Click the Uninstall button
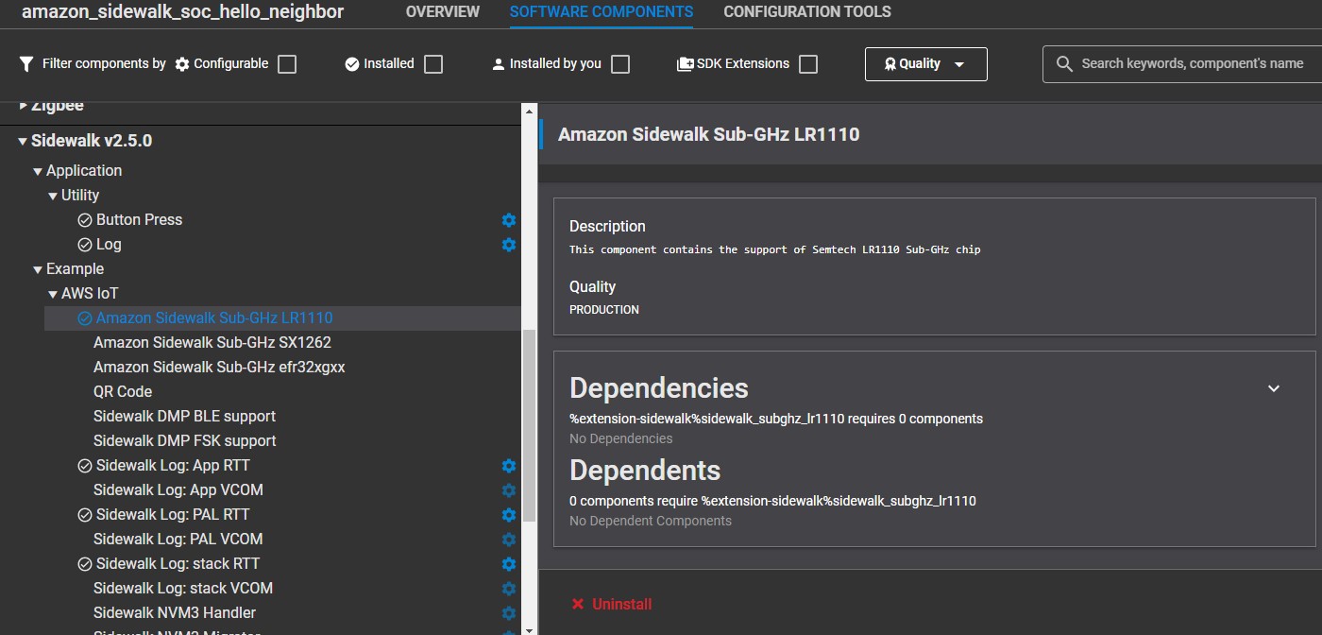Screen dimensions: 1322x635 [x=611, y=603]
